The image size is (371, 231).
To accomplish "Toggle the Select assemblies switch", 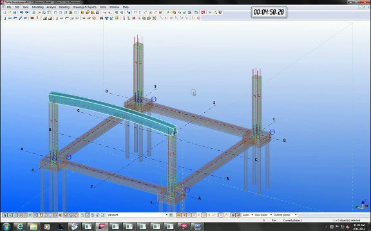I will coord(93,215).
